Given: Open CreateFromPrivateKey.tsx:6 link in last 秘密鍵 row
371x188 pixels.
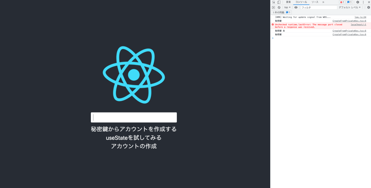Looking at the screenshot, I should [x=349, y=35].
